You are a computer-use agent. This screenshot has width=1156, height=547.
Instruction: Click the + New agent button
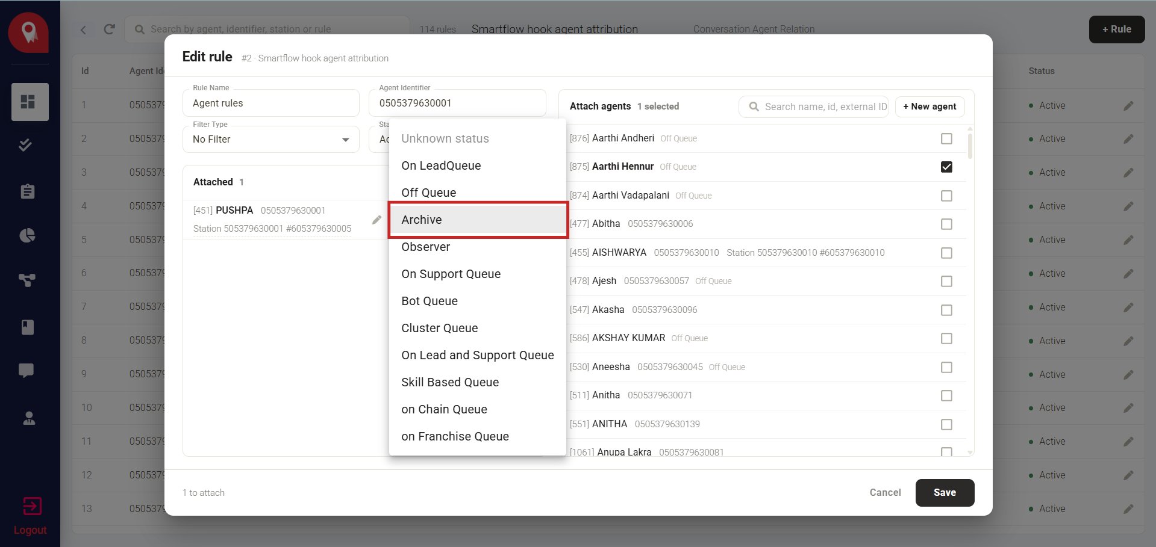[929, 107]
